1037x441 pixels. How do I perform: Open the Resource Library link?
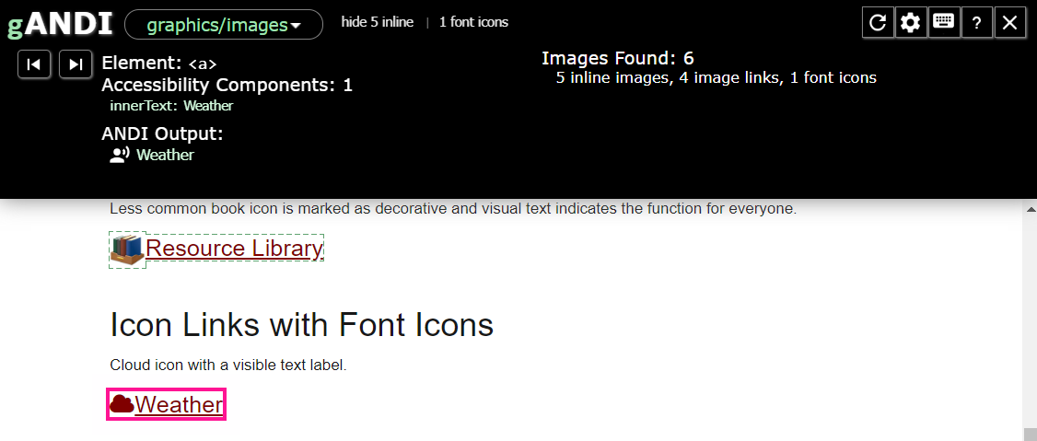coord(234,249)
